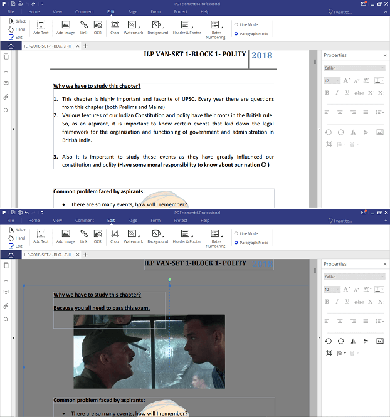
Task: Switch to Page tab in bottom window
Action: click(x=133, y=221)
